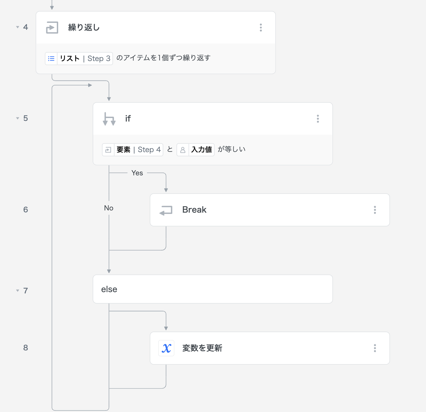
Task: Open the three-dot menu for Break step
Action: 375,210
